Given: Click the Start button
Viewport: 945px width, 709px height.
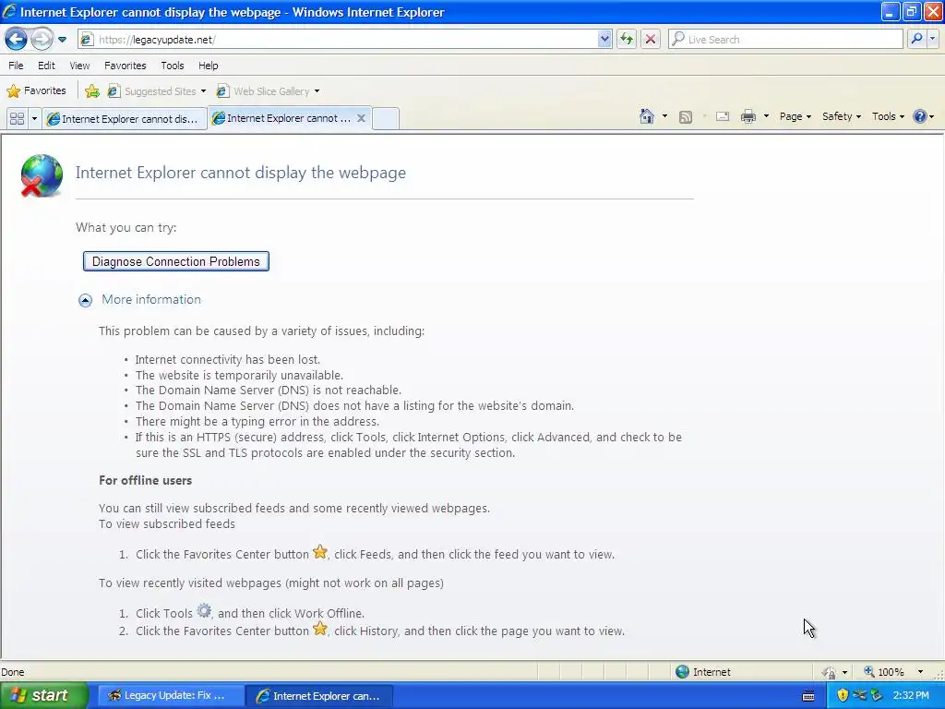Looking at the screenshot, I should (x=44, y=696).
